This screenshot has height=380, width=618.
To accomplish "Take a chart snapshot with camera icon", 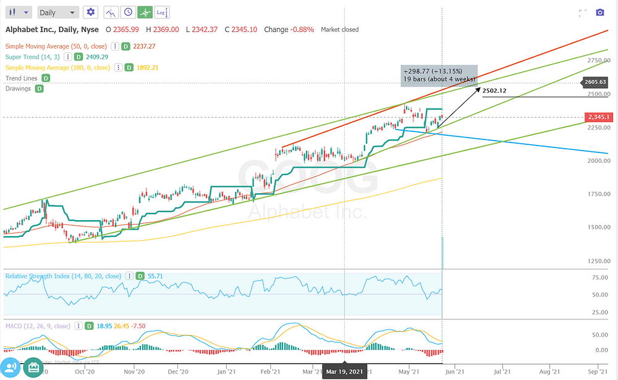I will [600, 12].
